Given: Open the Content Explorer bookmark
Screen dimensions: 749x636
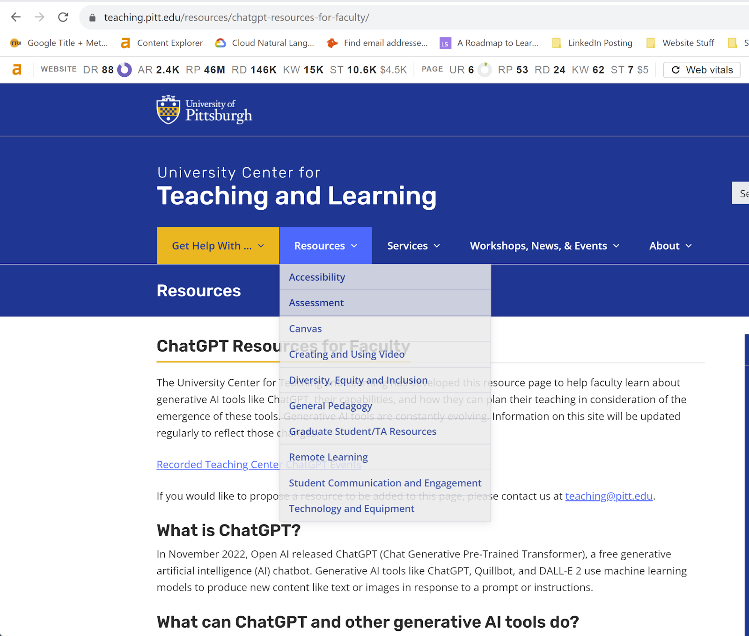Looking at the screenshot, I should [162, 43].
